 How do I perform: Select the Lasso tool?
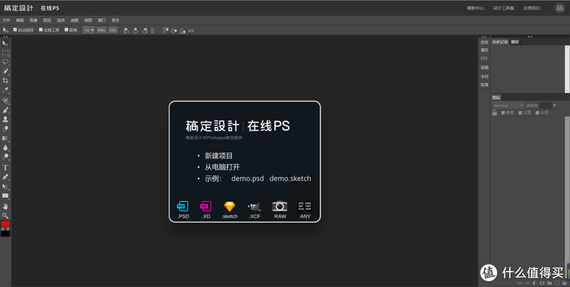point(5,62)
